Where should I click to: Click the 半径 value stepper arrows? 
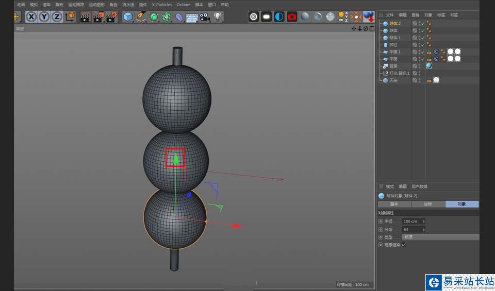[x=423, y=221]
